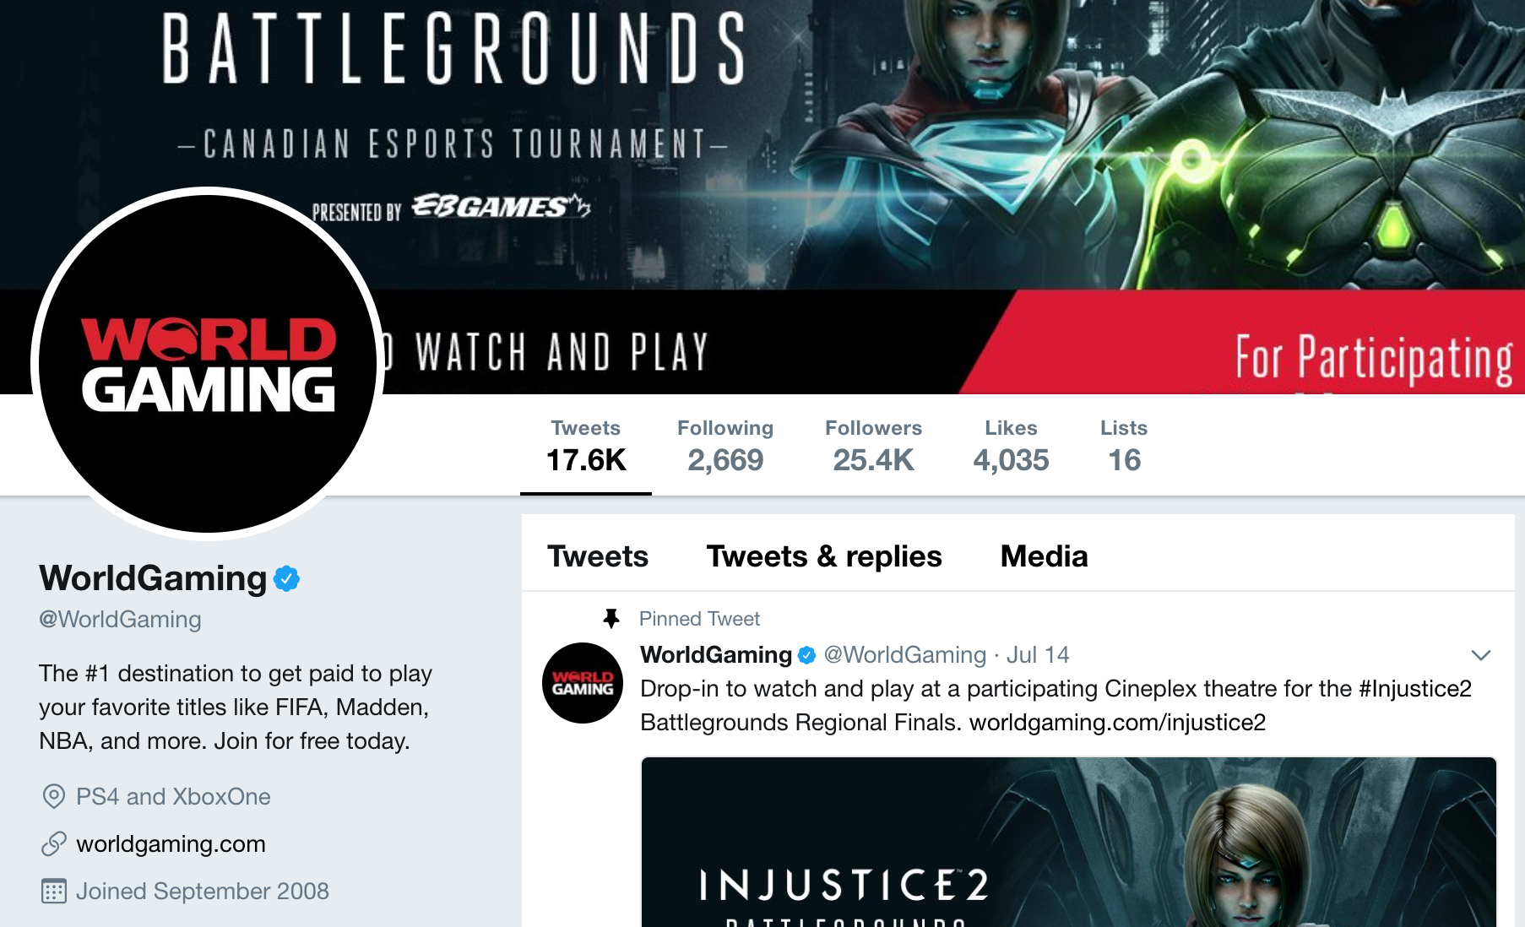Click the pin icon beside Pinned Tweet
1525x927 pixels.
coord(611,619)
